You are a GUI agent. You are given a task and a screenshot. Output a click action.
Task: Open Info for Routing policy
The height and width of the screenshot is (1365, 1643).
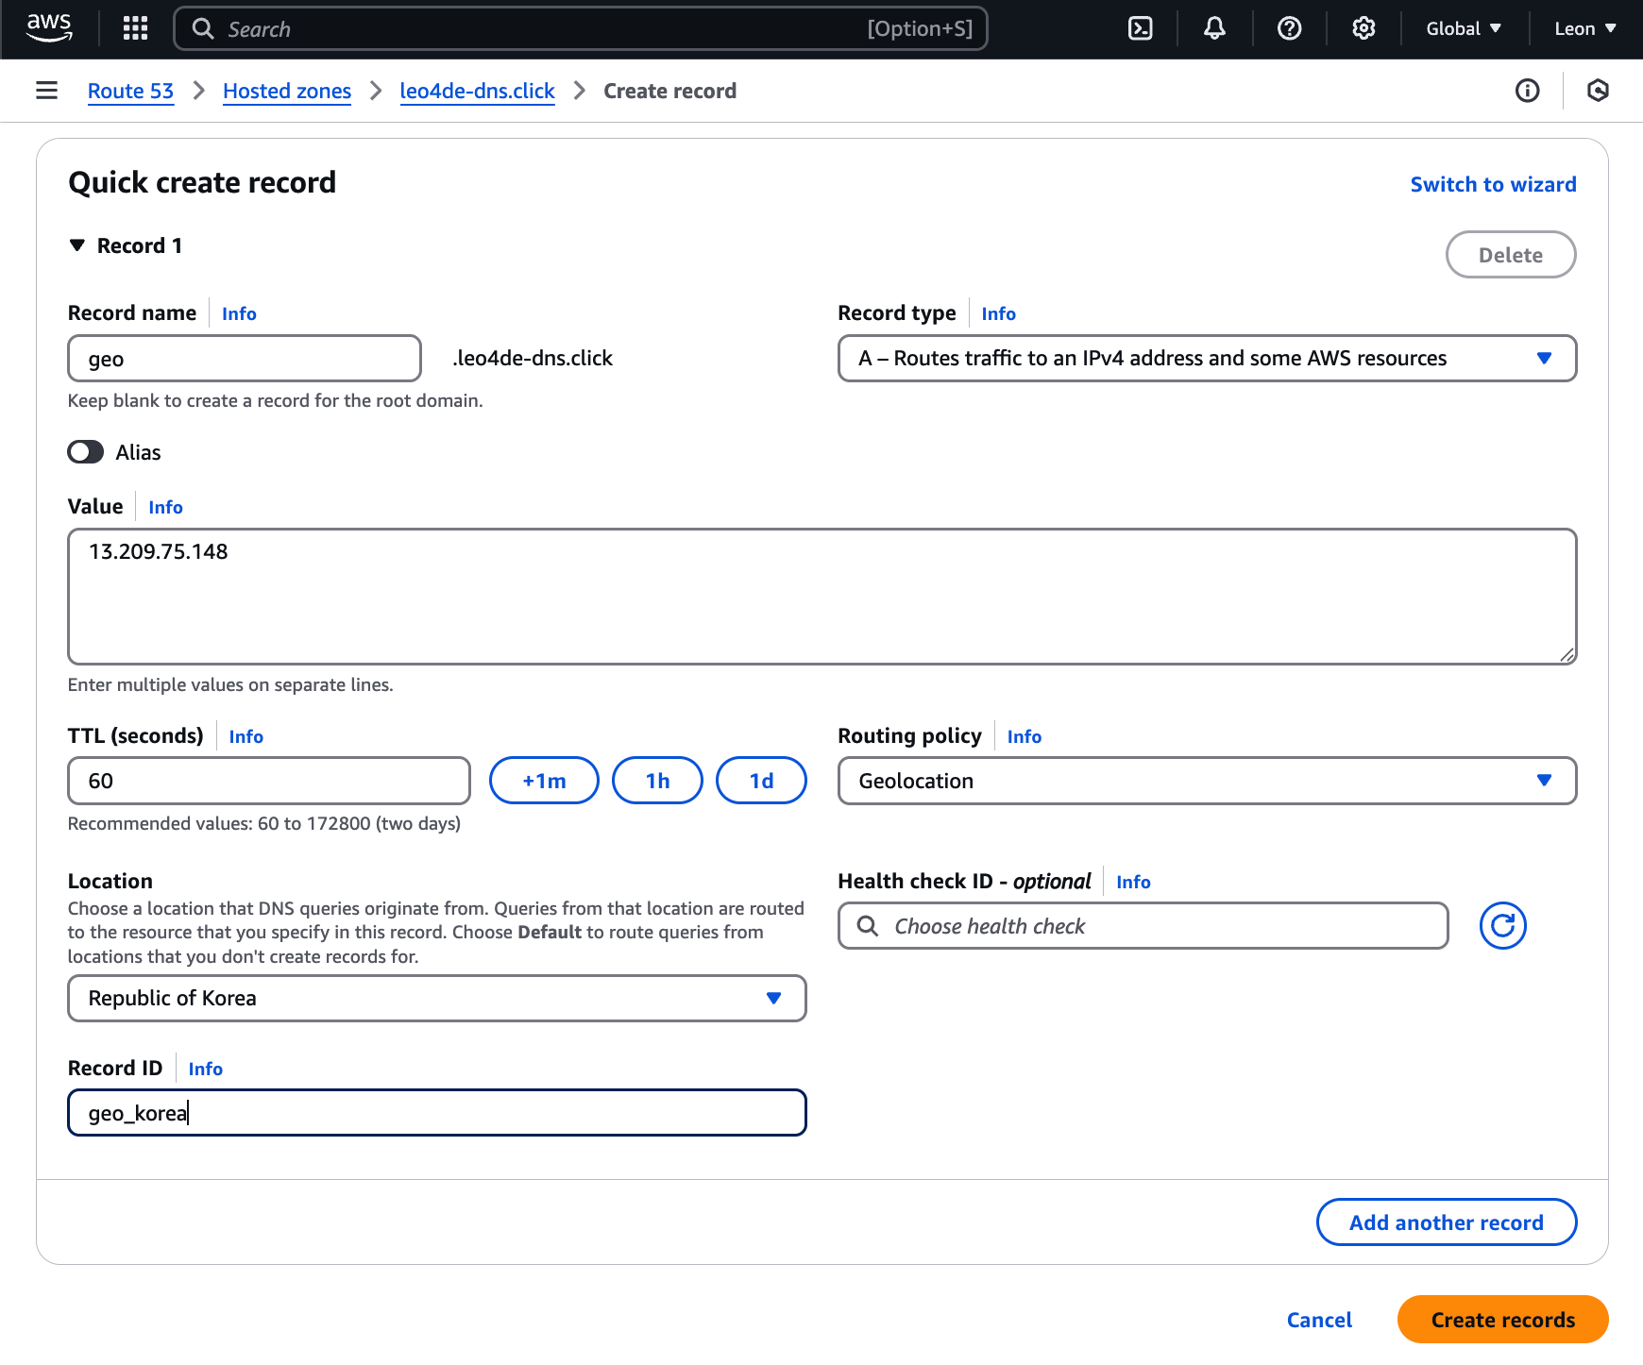coord(1024,736)
